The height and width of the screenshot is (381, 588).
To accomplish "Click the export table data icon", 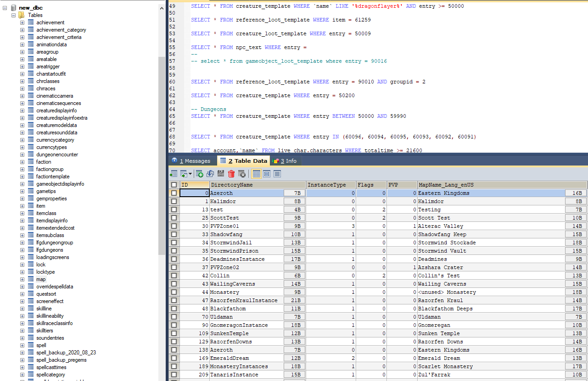I will point(174,174).
